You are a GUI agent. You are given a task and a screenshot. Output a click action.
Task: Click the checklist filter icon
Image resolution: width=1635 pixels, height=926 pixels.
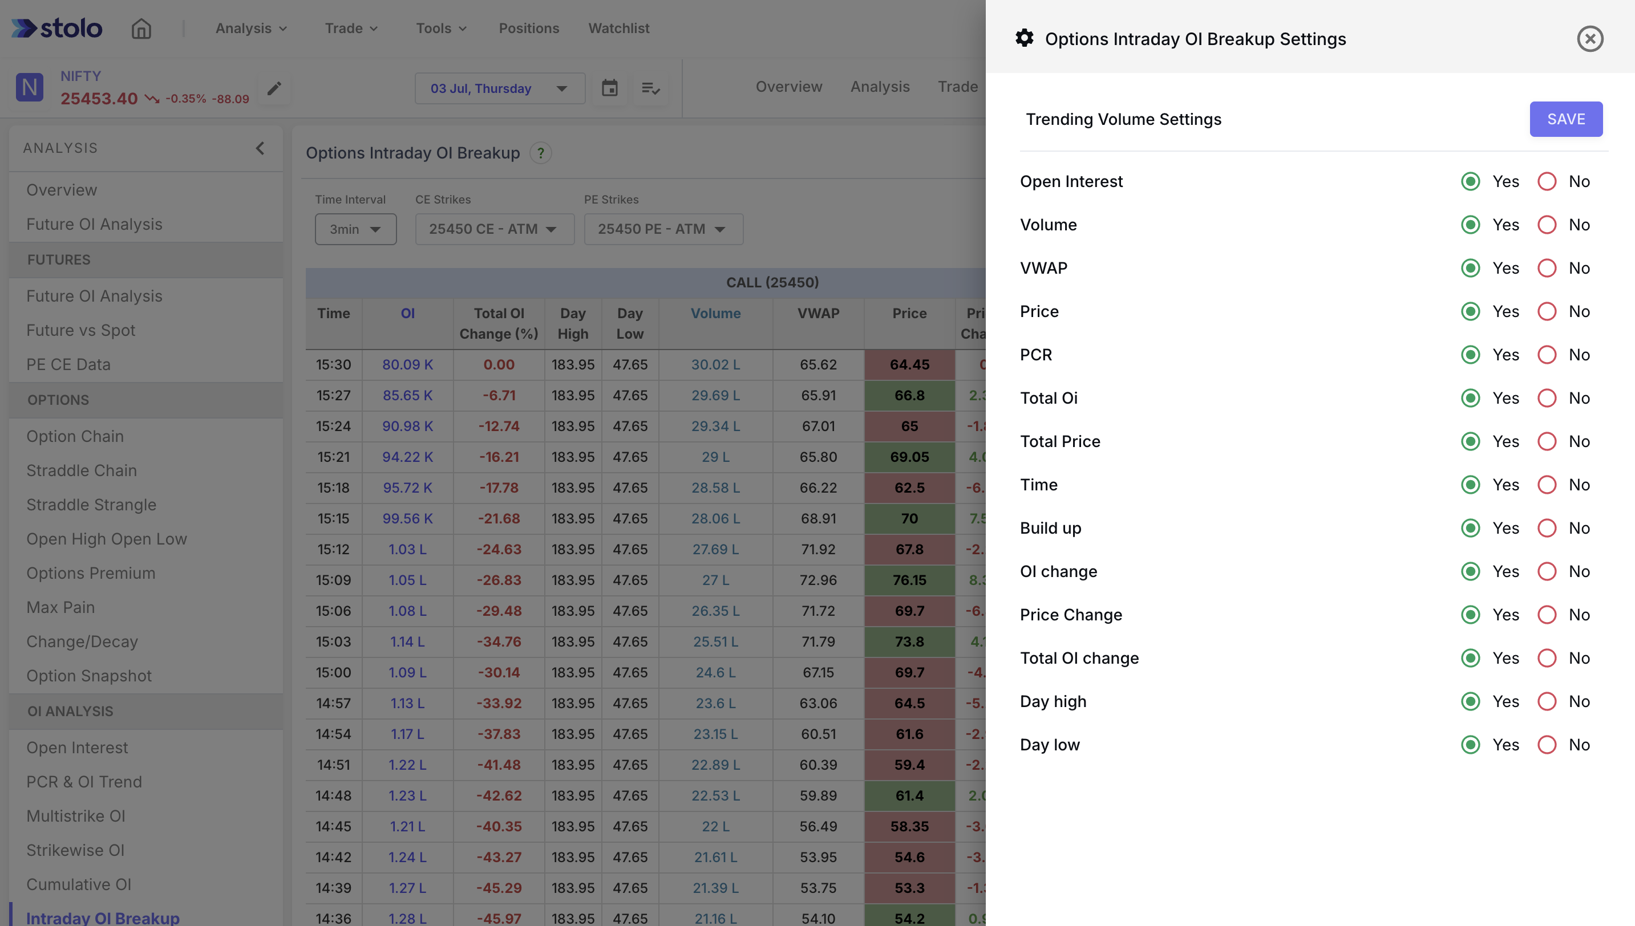(650, 88)
